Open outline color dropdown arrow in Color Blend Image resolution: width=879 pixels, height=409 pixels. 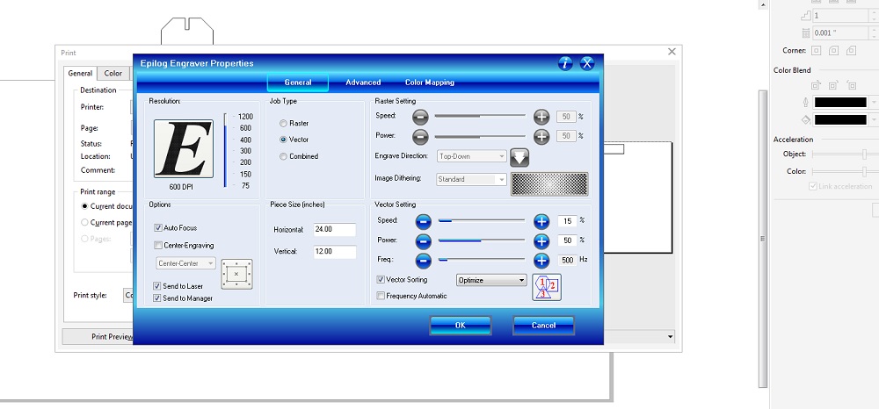coord(875,103)
